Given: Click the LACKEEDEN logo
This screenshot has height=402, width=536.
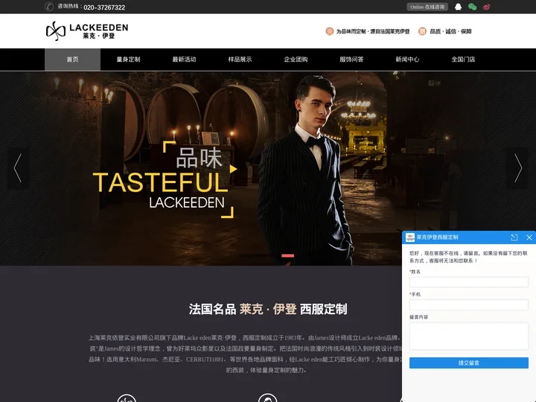Looking at the screenshot, I should [87, 31].
